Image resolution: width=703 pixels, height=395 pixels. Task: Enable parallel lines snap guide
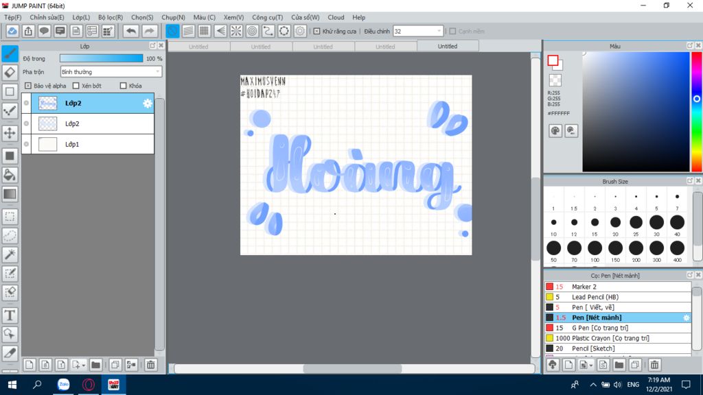(188, 31)
